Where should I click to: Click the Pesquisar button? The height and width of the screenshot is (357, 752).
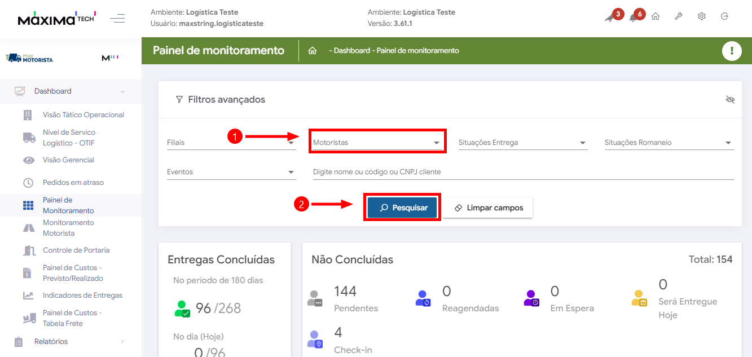coord(402,208)
